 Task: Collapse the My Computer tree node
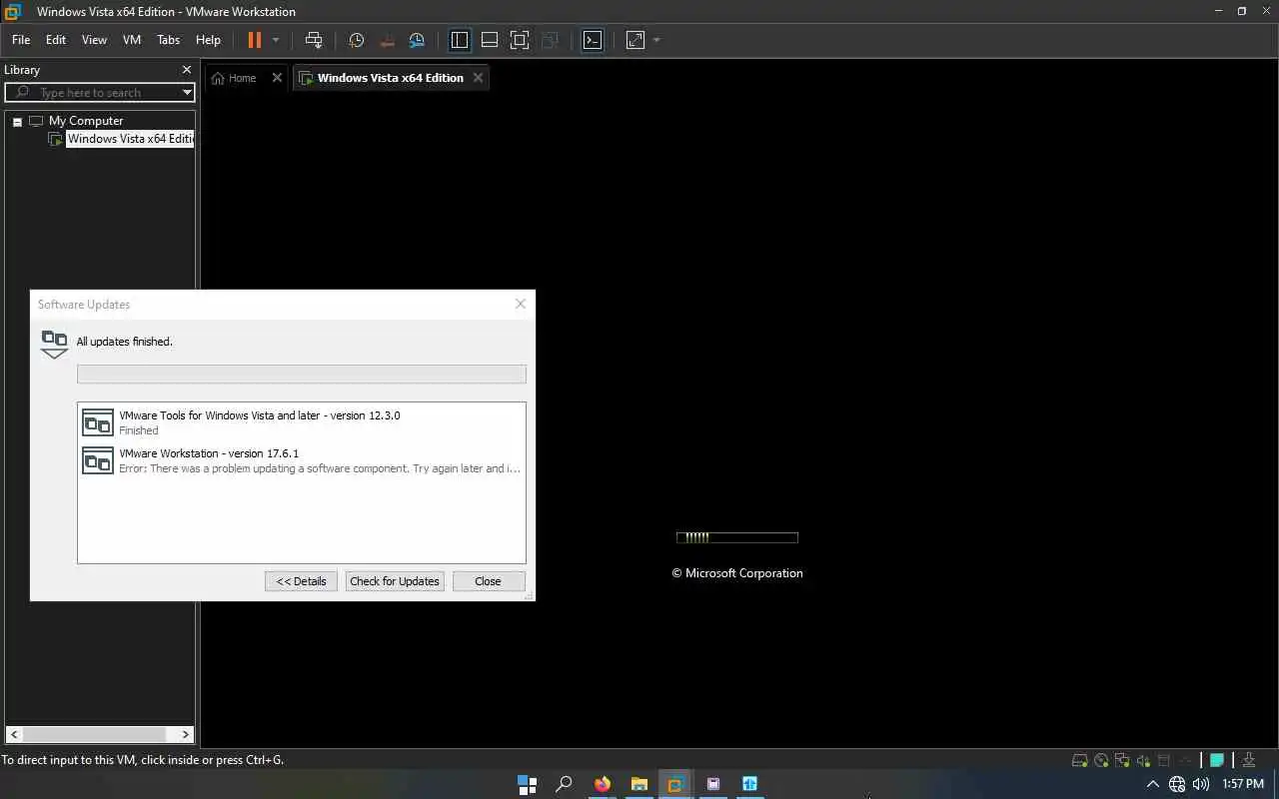[17, 122]
